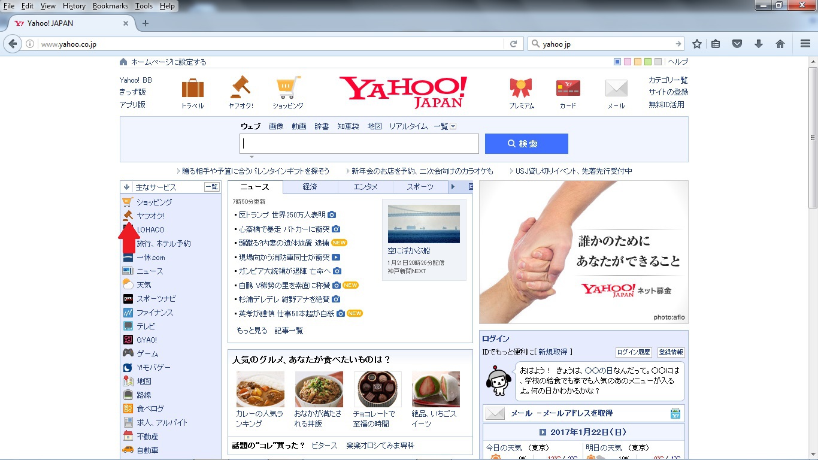Open the search suggestions triangle under search box

tap(252, 156)
